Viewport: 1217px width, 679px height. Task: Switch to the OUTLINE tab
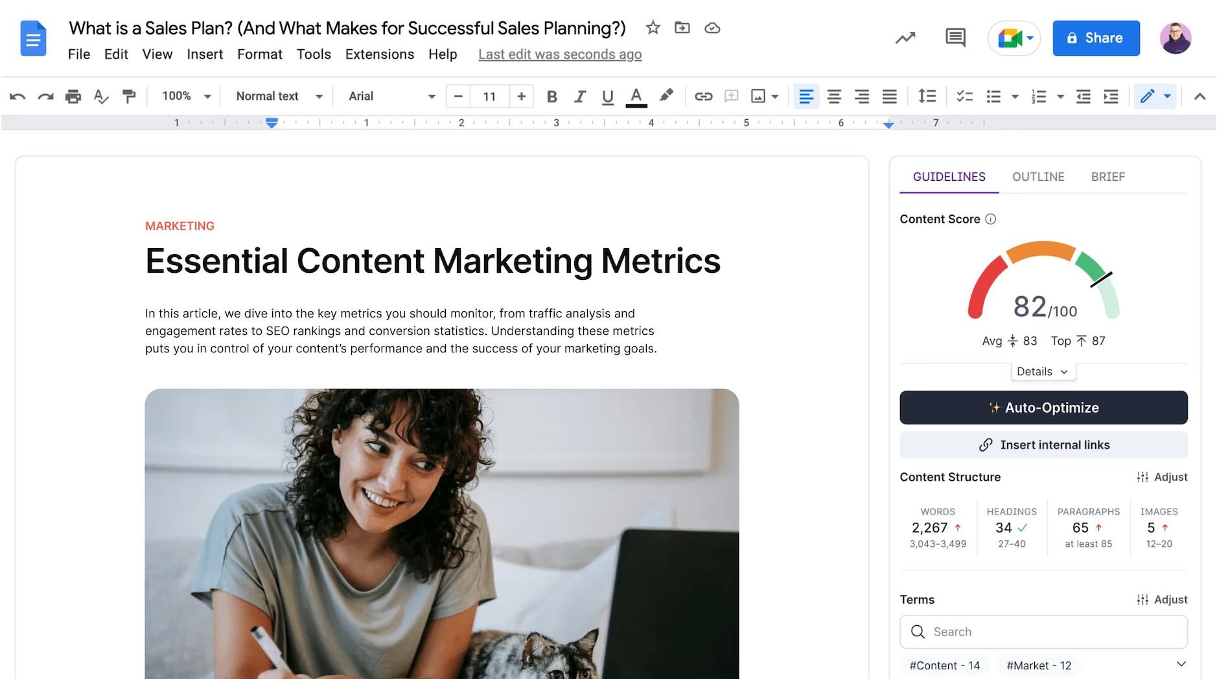point(1038,176)
